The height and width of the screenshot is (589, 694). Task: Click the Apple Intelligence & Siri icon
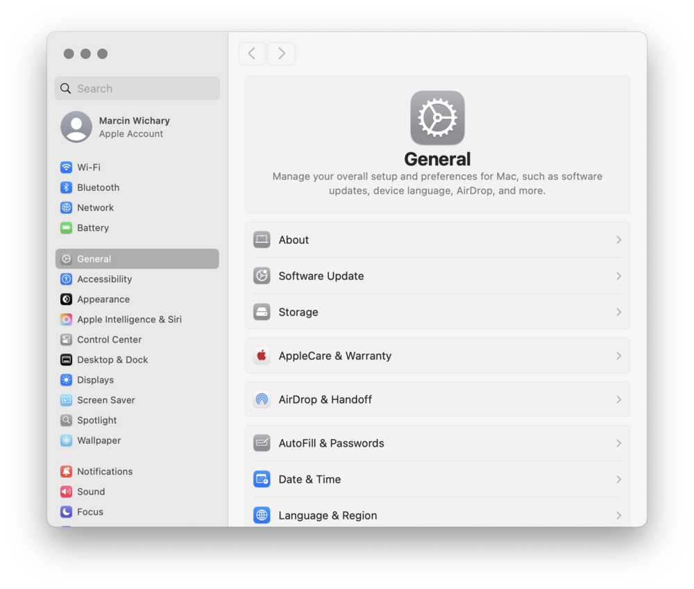66,320
